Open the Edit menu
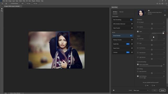This screenshot has height=94, width=168. [7, 1]
